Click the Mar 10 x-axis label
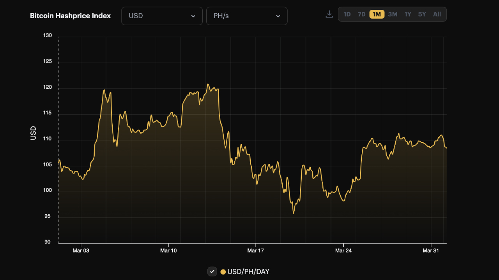 [x=168, y=251]
